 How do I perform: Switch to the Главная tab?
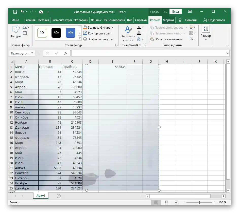(x=30, y=20)
